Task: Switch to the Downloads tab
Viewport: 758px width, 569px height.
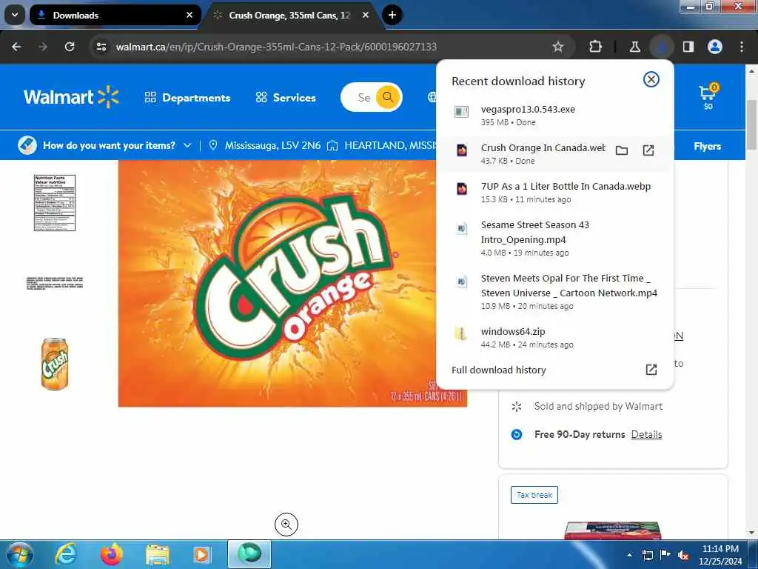Action: 115,15
